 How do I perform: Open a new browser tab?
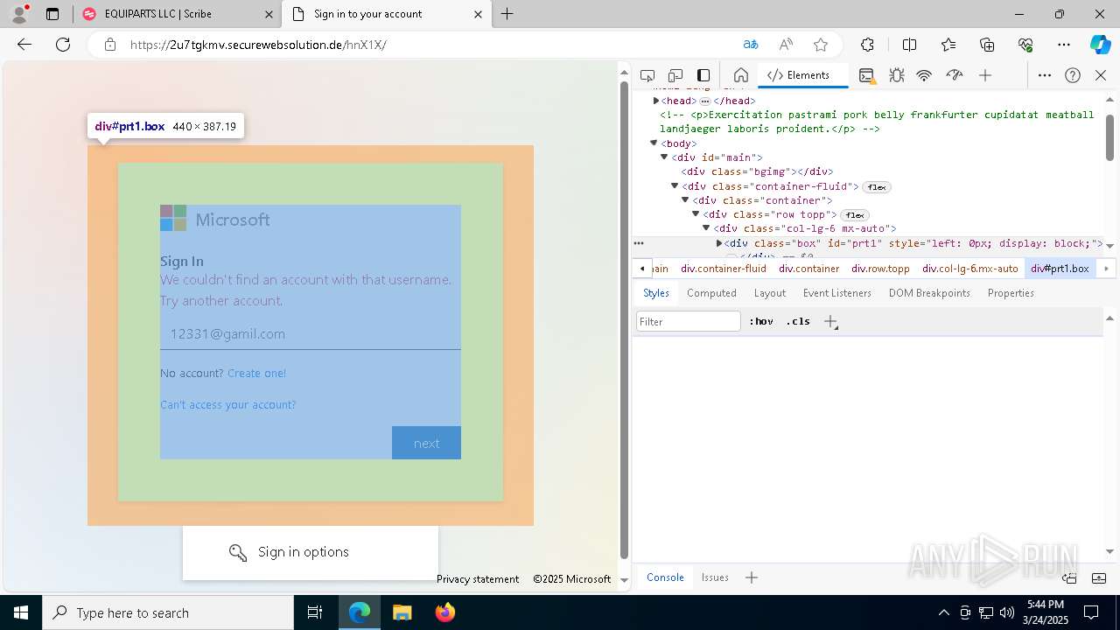[x=507, y=14]
